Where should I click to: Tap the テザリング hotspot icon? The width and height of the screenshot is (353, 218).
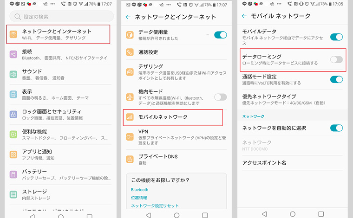(x=130, y=72)
